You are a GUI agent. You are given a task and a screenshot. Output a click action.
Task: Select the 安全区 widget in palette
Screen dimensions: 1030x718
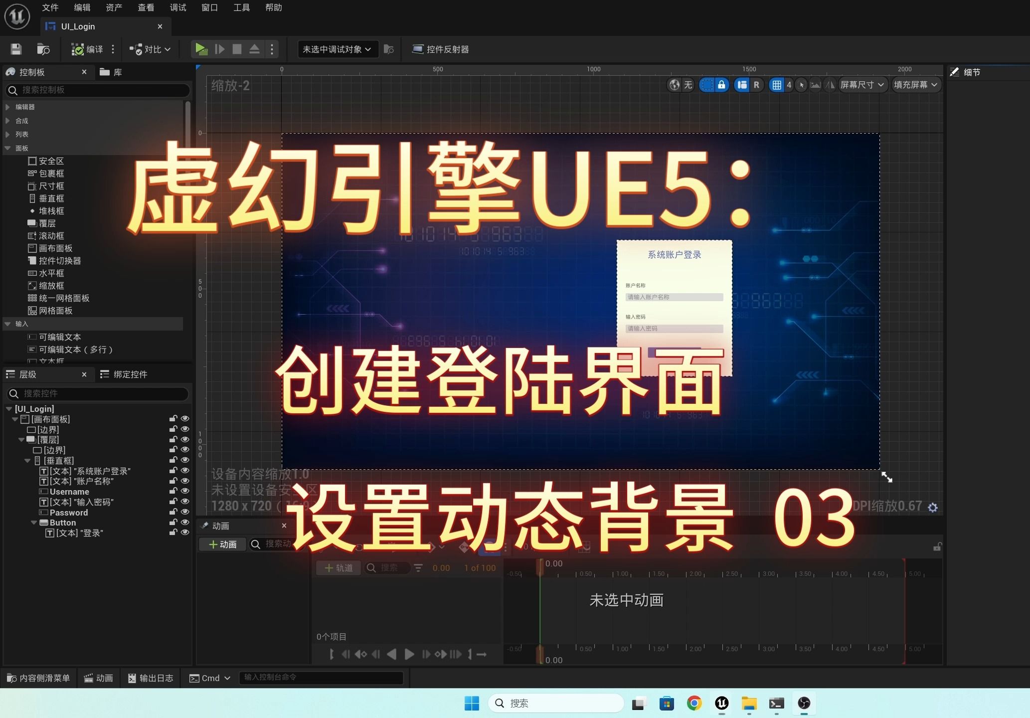(46, 161)
